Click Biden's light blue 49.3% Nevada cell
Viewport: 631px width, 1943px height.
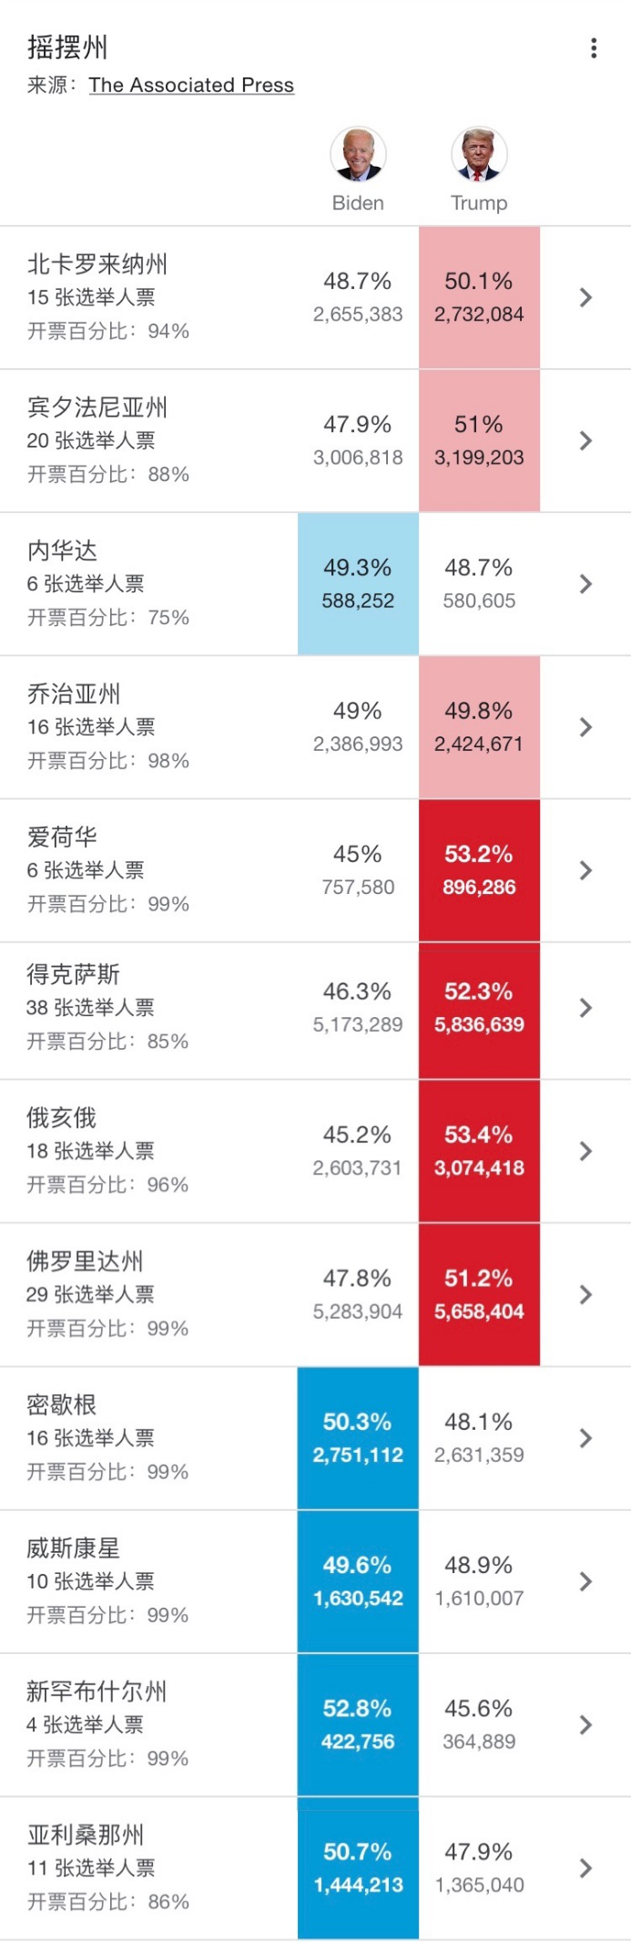358,583
